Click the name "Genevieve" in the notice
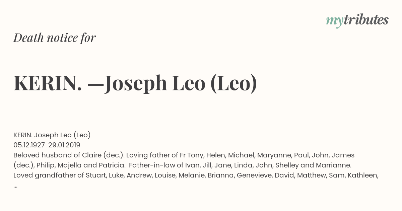The height and width of the screenshot is (211, 402). point(254,175)
